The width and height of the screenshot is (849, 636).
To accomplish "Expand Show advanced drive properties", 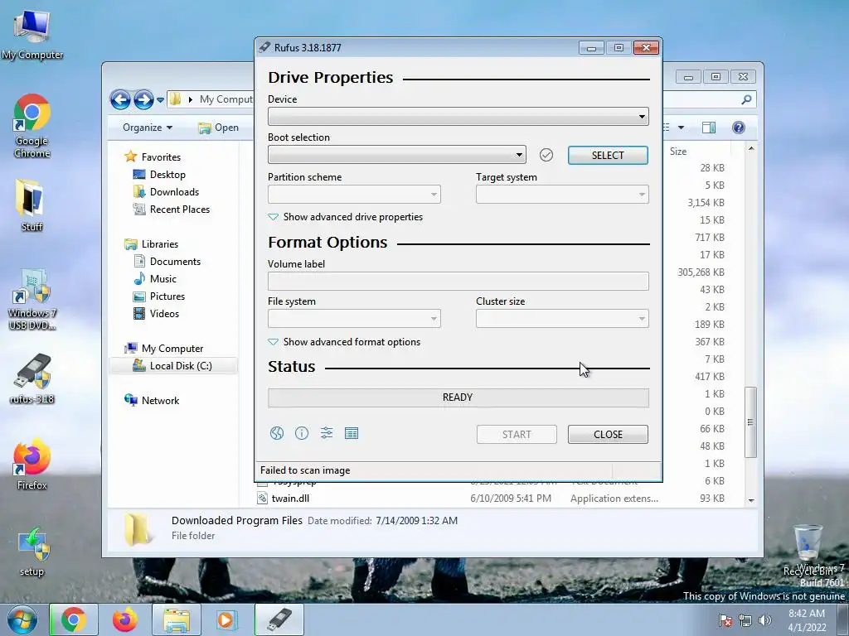I will (346, 217).
